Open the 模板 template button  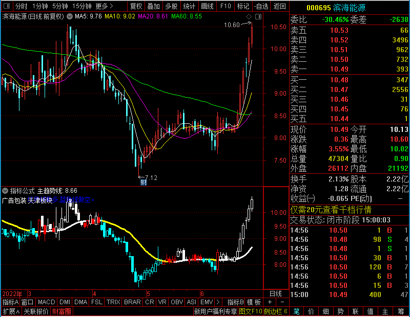[254, 302]
